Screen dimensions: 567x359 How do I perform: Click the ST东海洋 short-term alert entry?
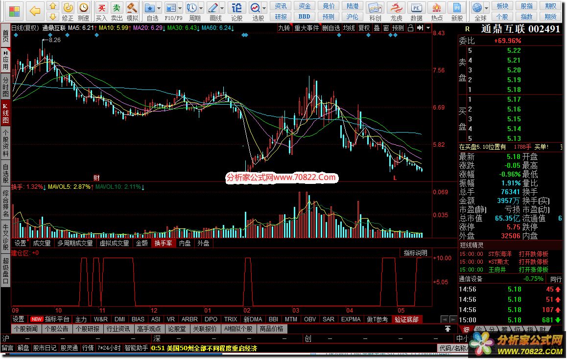(500, 254)
